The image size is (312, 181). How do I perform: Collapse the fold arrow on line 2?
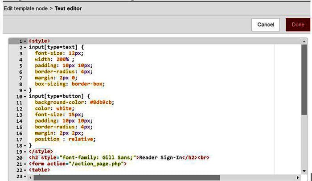pyautogui.click(x=25, y=48)
